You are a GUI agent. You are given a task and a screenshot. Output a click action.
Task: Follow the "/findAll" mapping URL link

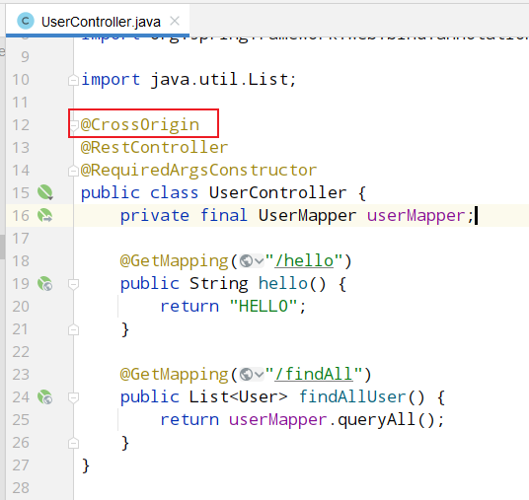[x=314, y=374]
